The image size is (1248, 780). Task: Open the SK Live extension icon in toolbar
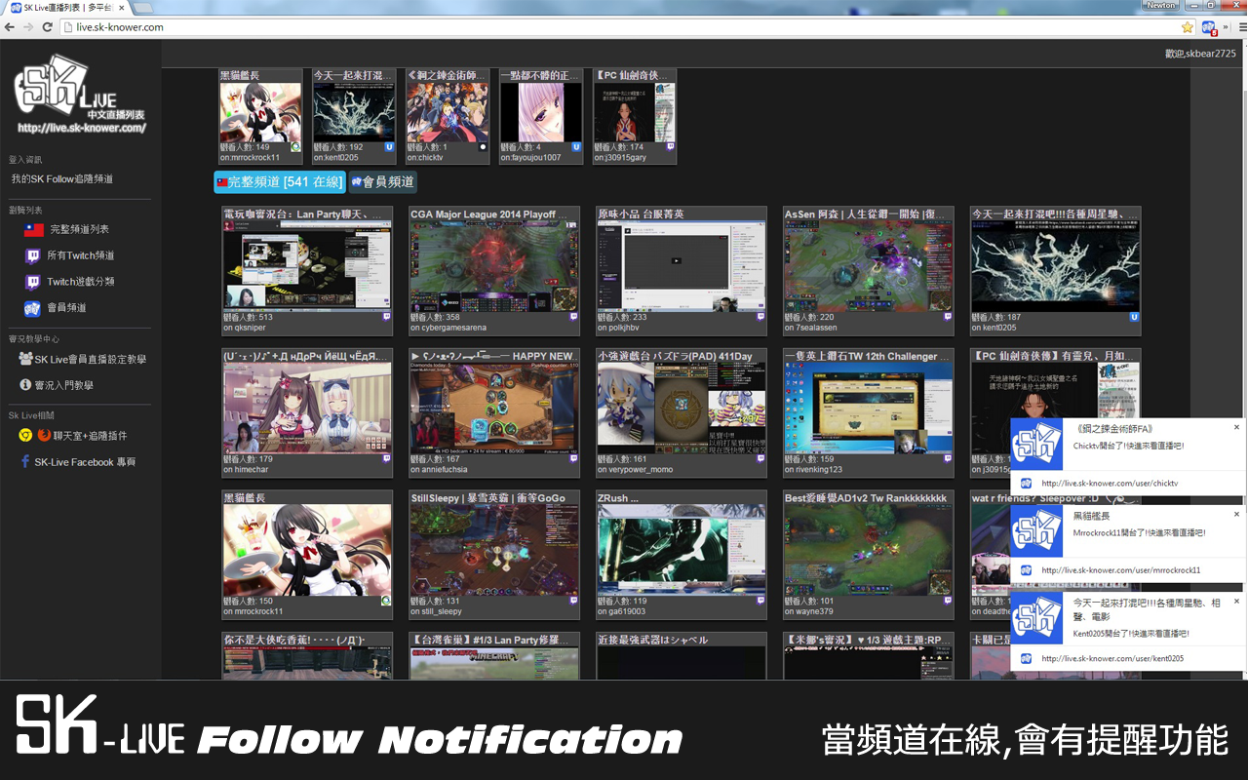1209,27
